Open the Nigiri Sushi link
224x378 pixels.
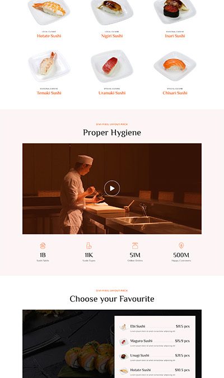tap(112, 36)
